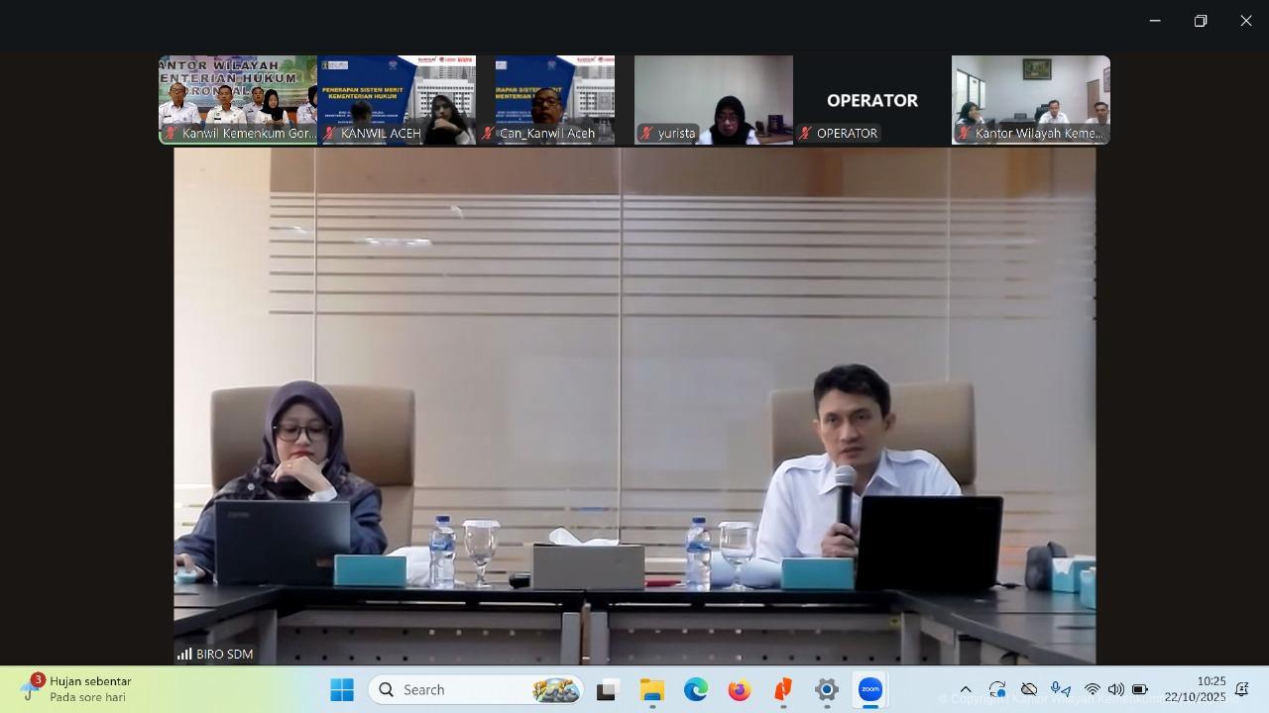
Task: Click the taskbar Search box
Action: tap(476, 689)
